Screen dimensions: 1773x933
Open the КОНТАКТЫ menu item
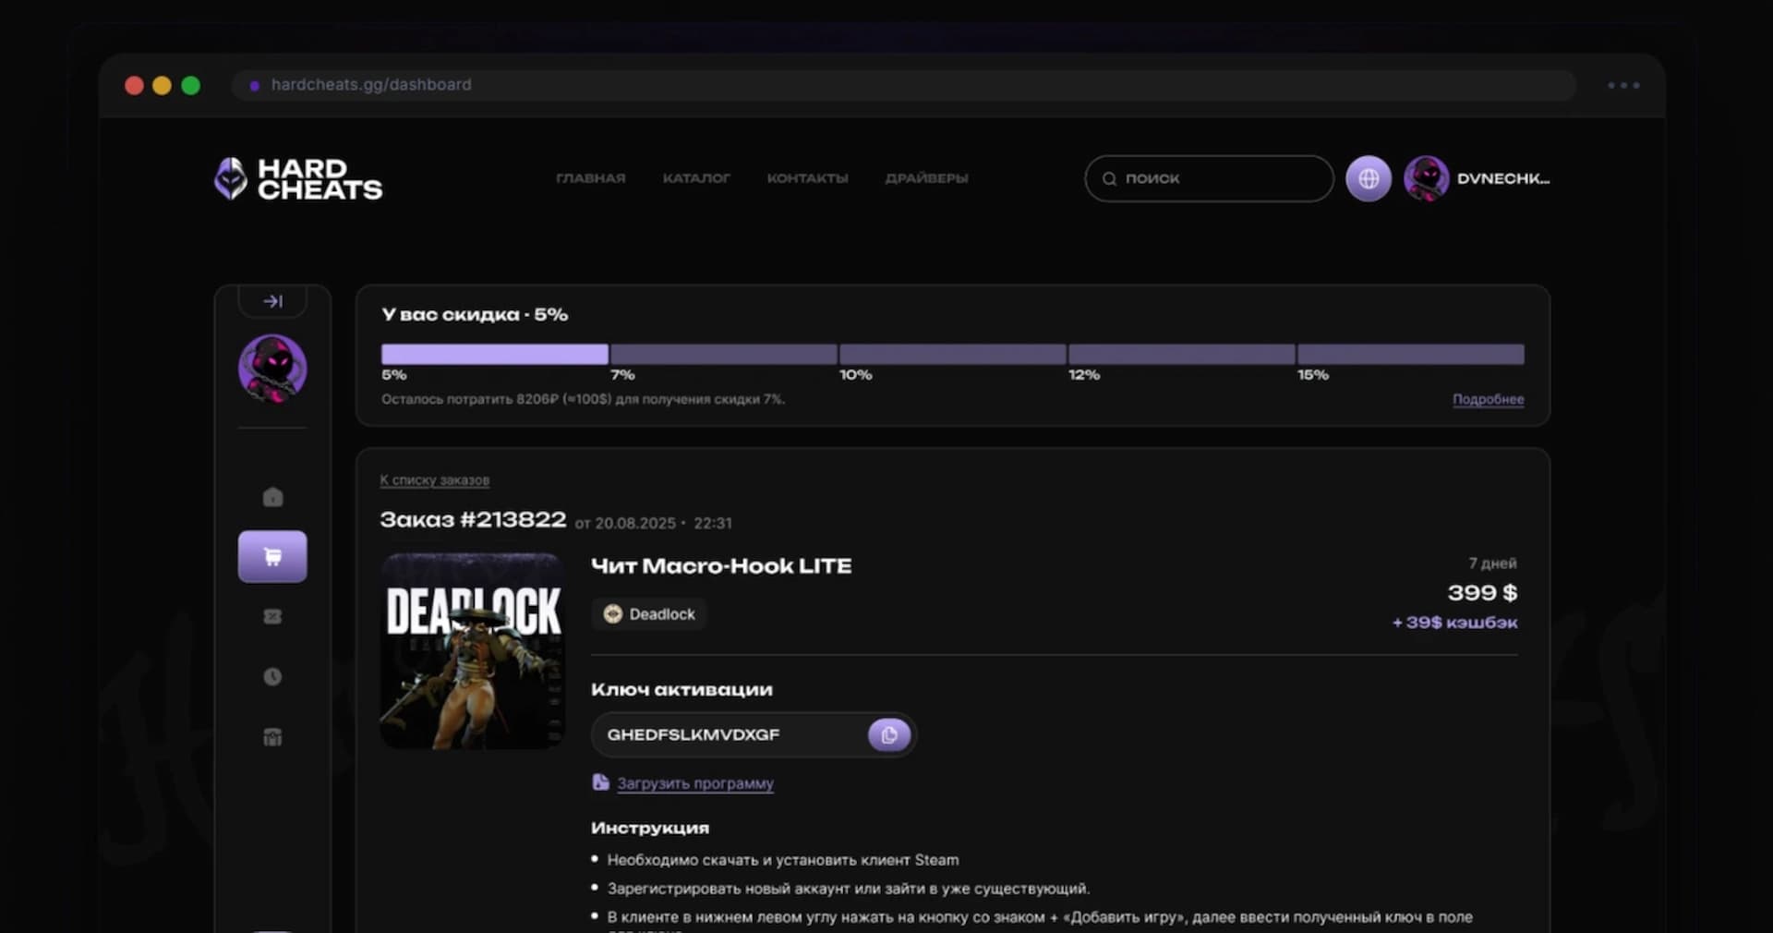(807, 178)
